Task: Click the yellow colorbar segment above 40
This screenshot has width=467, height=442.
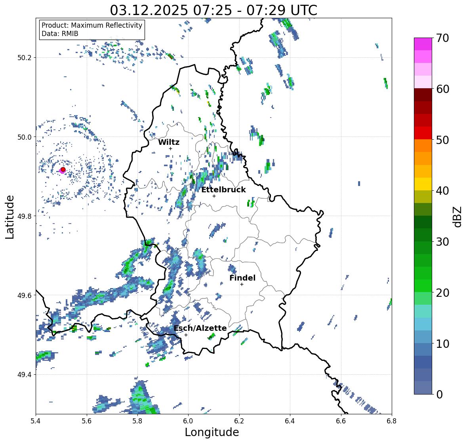Action: (423, 184)
